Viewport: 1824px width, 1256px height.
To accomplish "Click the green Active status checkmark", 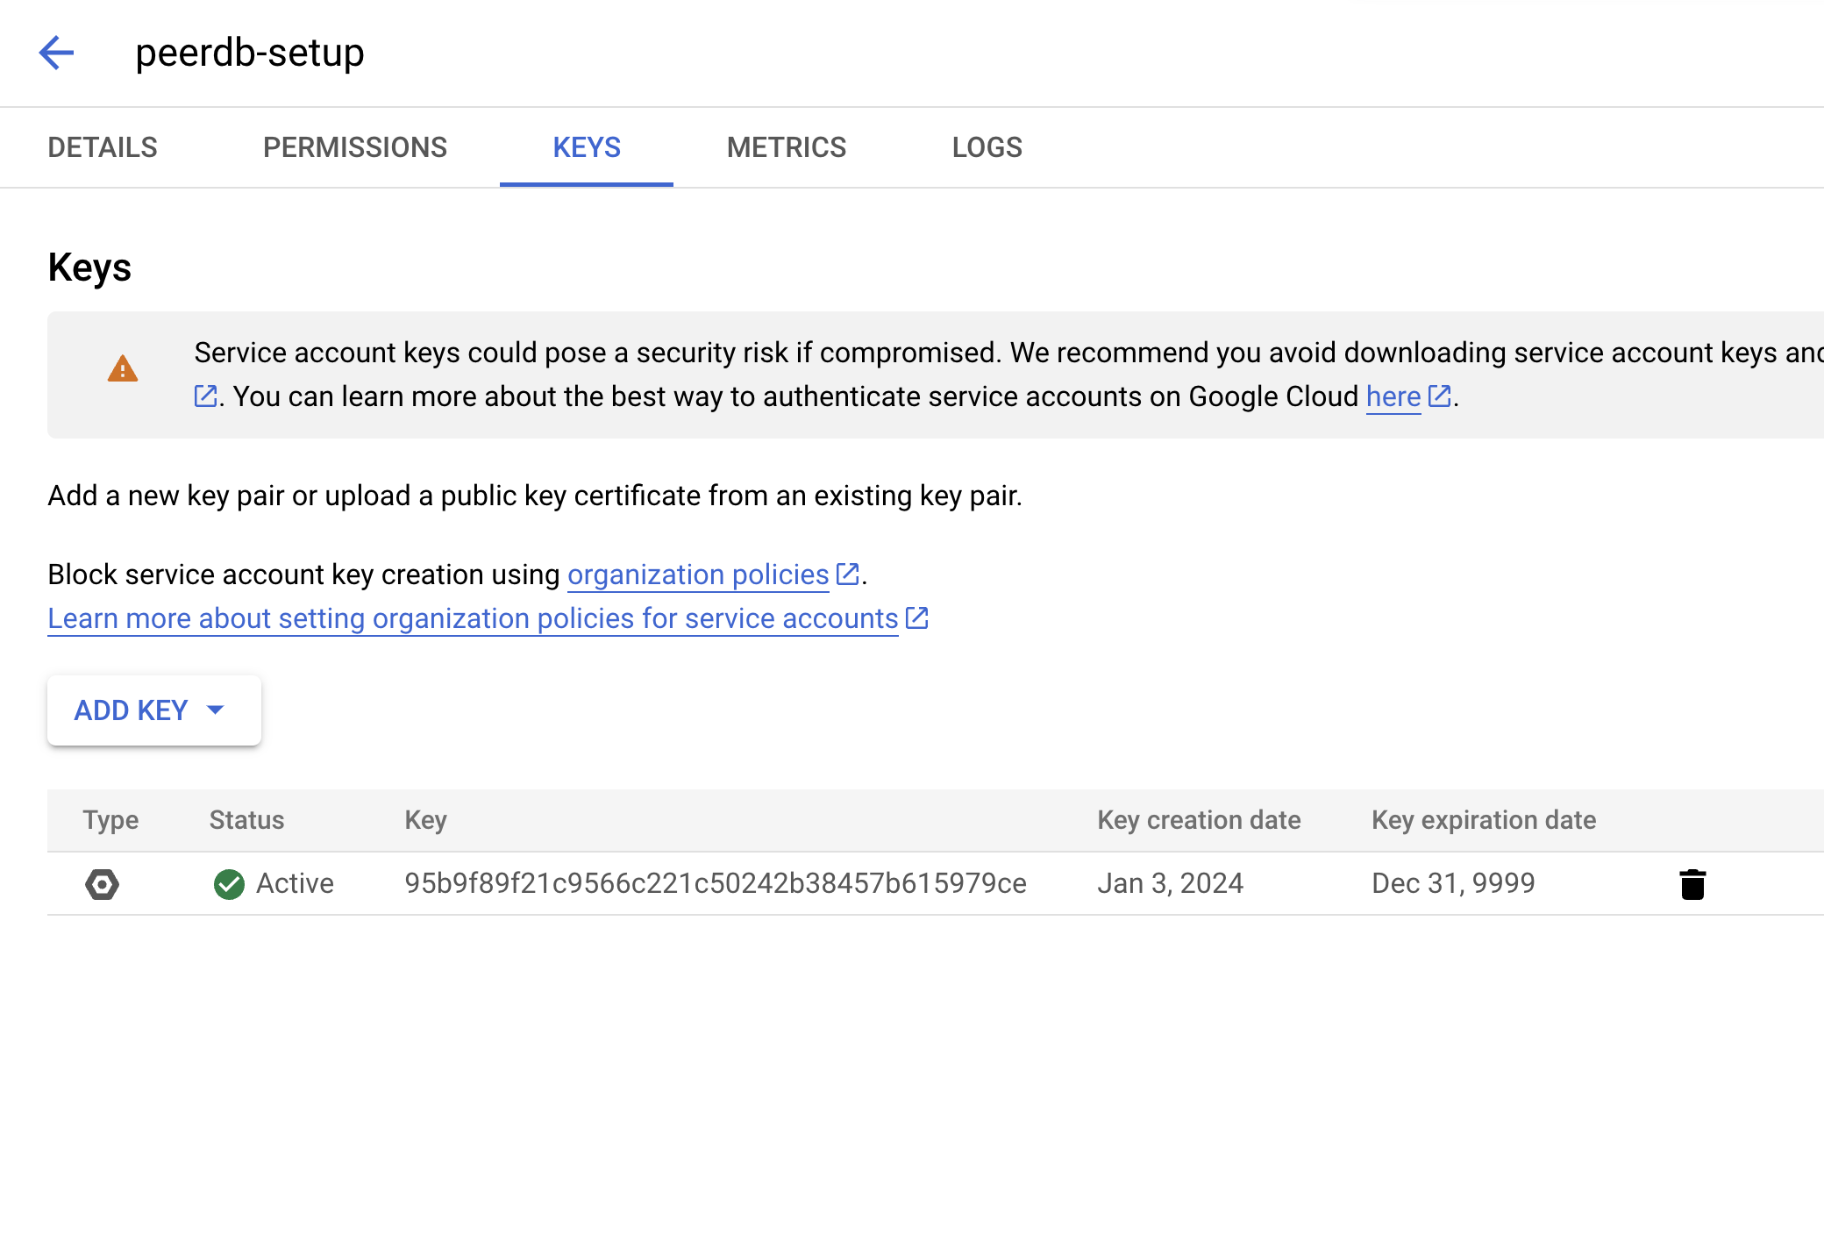I will [x=229, y=884].
